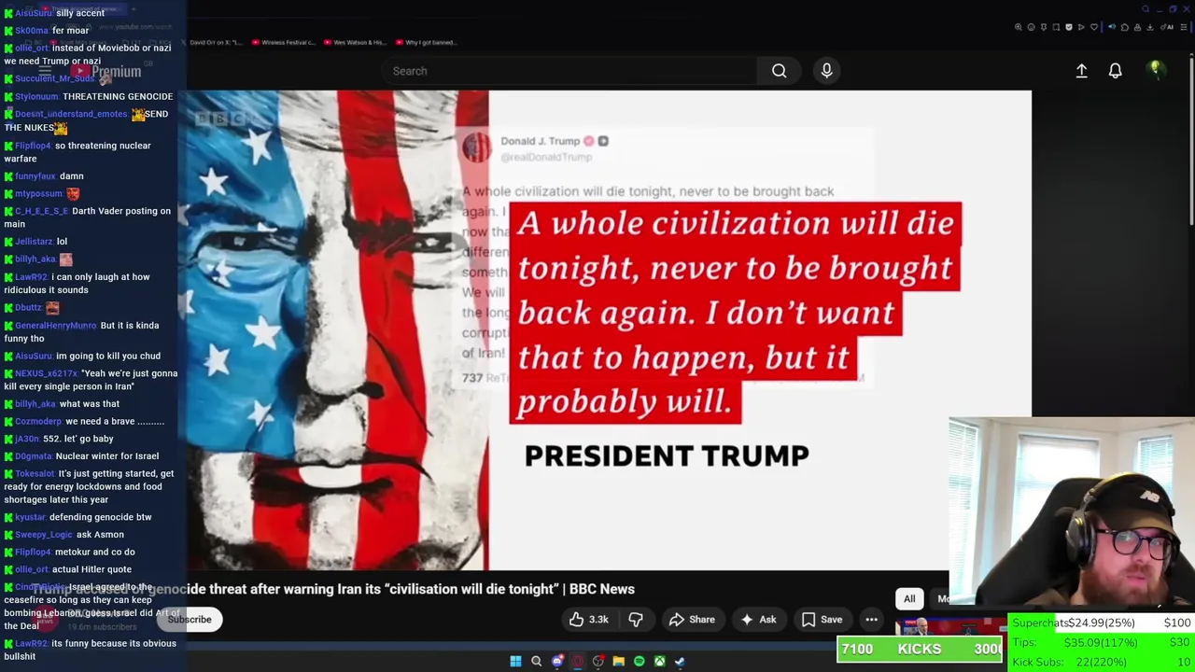The height and width of the screenshot is (672, 1195).
Task: Open Opera browser from the taskbar
Action: coord(577,661)
